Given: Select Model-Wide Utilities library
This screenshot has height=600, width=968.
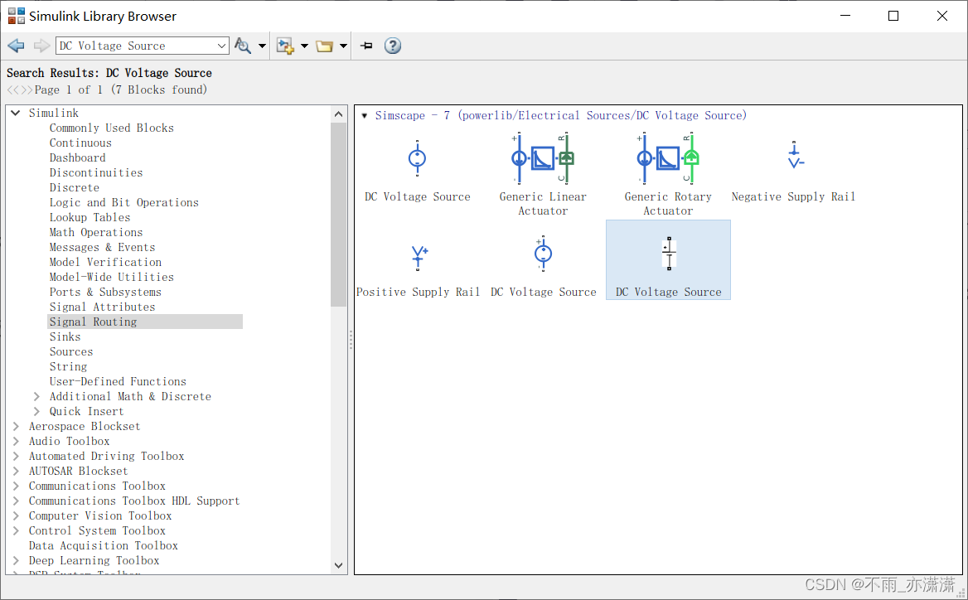Looking at the screenshot, I should (x=112, y=277).
